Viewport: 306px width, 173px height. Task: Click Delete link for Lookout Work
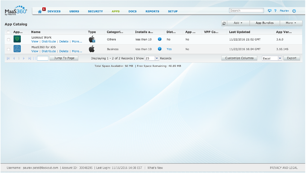tap(64, 41)
